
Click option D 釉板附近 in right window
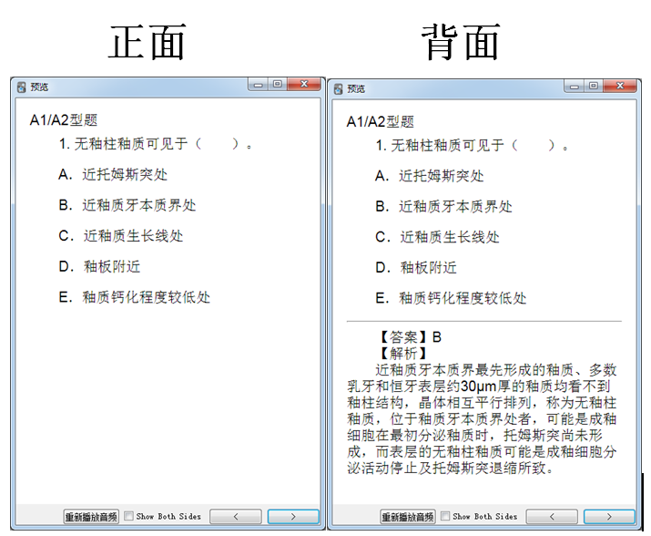point(416,268)
